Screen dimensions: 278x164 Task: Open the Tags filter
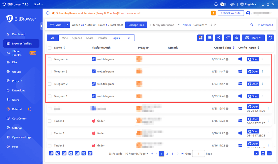(x=116, y=38)
